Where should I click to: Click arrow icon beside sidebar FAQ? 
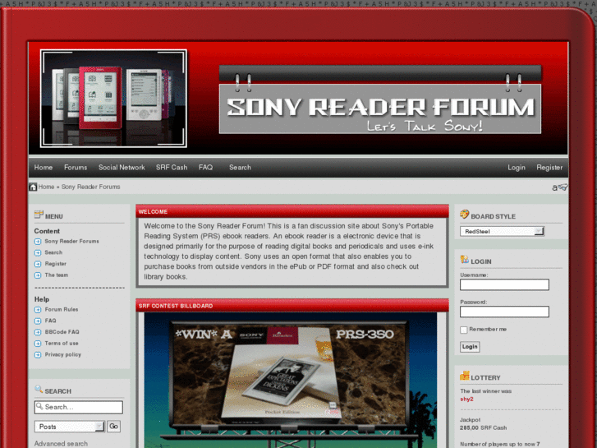[x=38, y=321]
